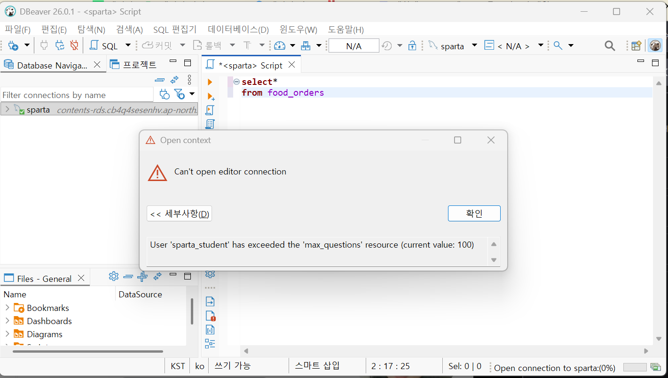Click the SQL editor output log icon with red badge
Image resolution: width=668 pixels, height=378 pixels.
point(211,316)
